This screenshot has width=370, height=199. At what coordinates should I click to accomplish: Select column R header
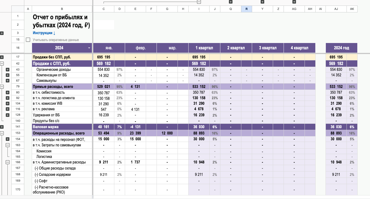click(247, 9)
